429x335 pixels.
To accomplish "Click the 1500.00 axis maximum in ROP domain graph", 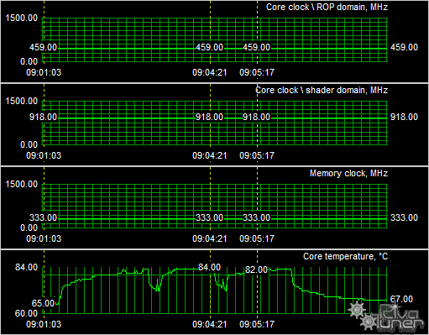I will pyautogui.click(x=22, y=18).
